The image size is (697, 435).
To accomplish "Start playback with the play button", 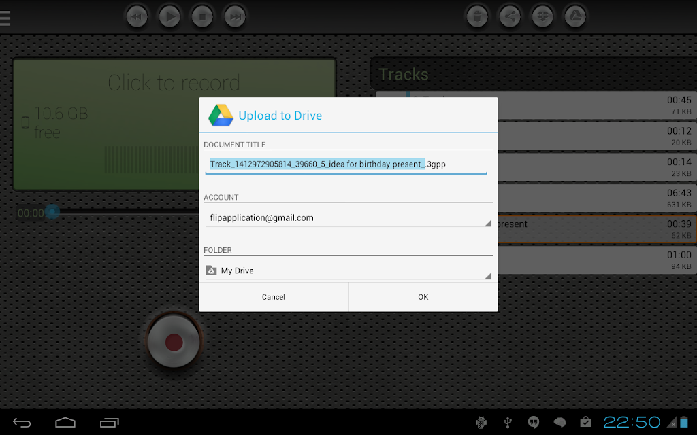I will click(x=169, y=17).
